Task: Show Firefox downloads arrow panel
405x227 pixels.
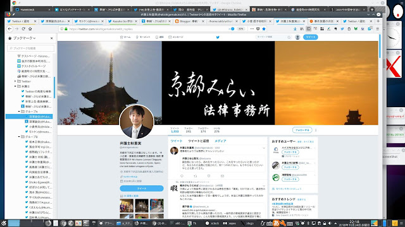Action: pyautogui.click(x=295, y=29)
